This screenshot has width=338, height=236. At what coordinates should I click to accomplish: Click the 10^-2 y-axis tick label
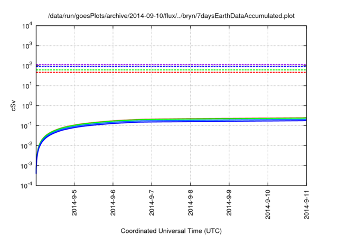click(26, 146)
